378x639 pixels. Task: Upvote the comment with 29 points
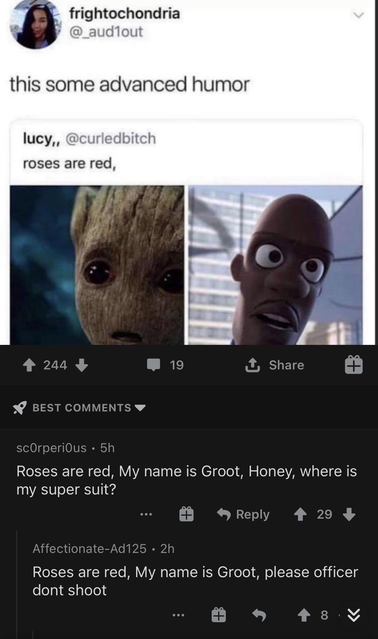[x=300, y=514]
